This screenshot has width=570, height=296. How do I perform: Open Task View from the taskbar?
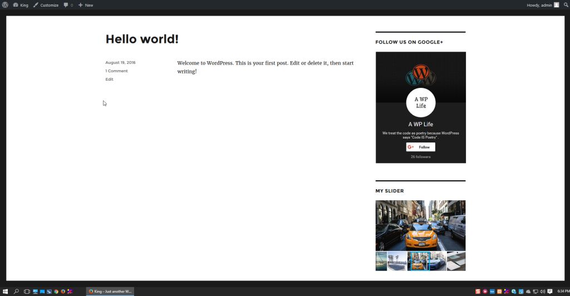[x=26, y=291]
